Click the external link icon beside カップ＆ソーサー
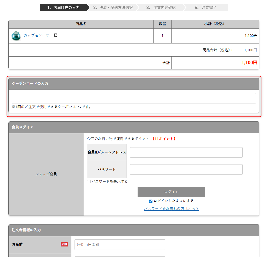 (x=55, y=35)
